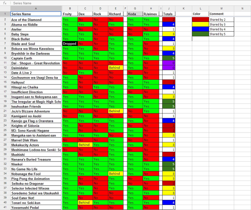Select the Nisekoi cell
251x210 pixels.
pyautogui.click(x=36, y=164)
